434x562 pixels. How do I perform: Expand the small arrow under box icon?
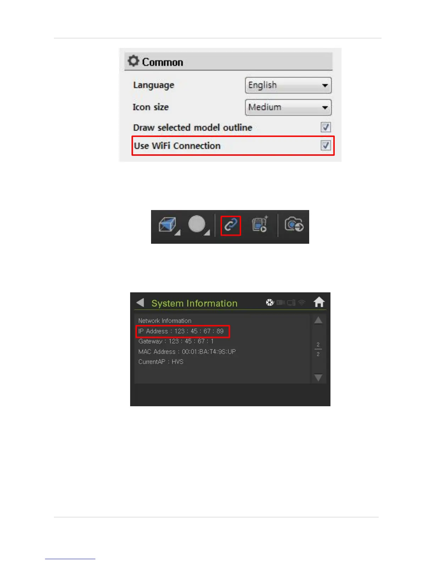point(178,232)
